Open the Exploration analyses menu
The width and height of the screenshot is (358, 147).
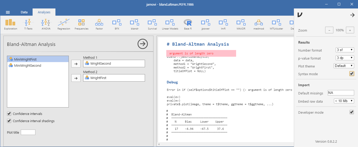point(11,25)
